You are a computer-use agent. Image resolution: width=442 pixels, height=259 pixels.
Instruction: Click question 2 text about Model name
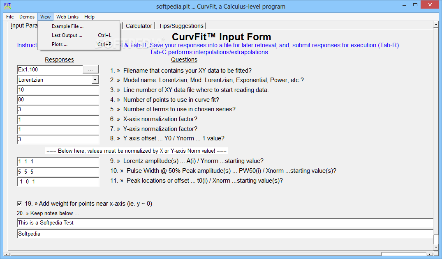213,80
